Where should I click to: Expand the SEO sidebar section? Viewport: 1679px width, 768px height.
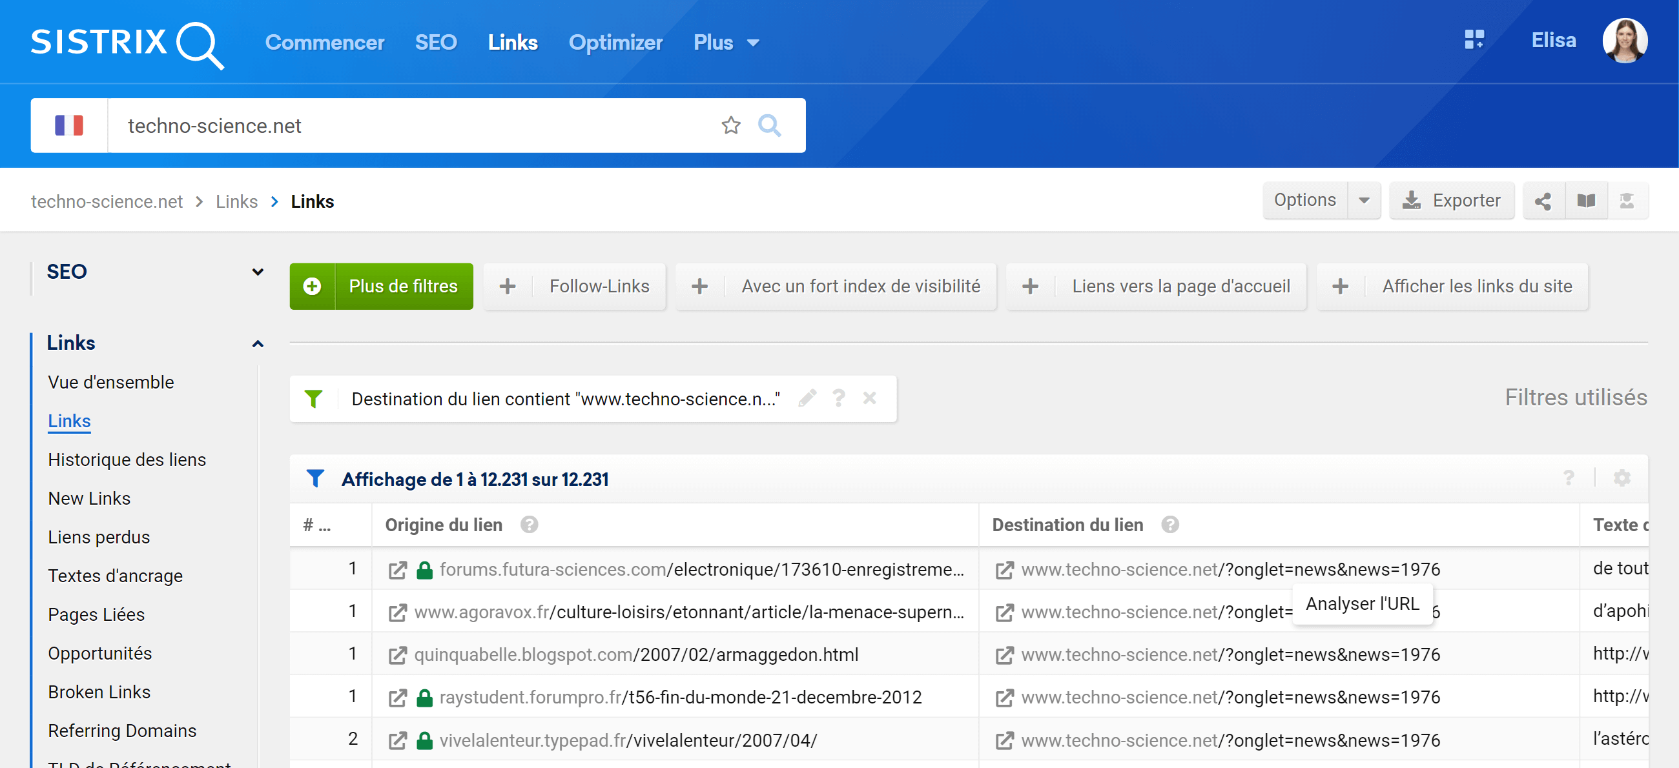(258, 272)
